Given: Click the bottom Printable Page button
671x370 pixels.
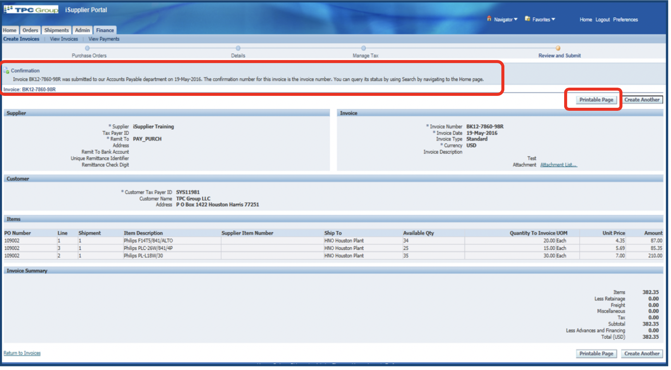Looking at the screenshot, I should pyautogui.click(x=596, y=354).
